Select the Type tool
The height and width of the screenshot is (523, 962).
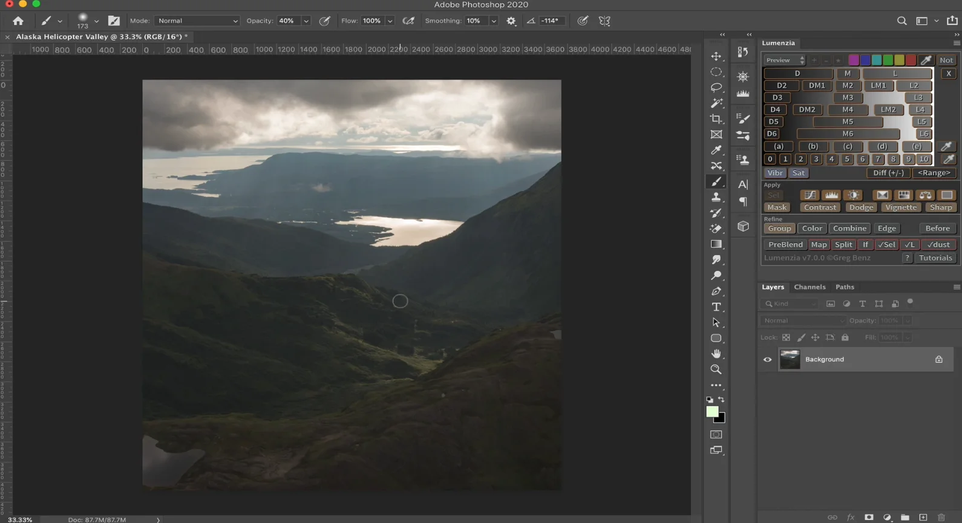tap(716, 307)
